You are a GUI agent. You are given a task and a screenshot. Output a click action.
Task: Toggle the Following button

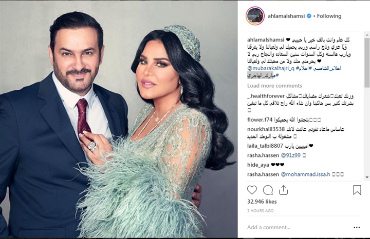click(x=329, y=16)
